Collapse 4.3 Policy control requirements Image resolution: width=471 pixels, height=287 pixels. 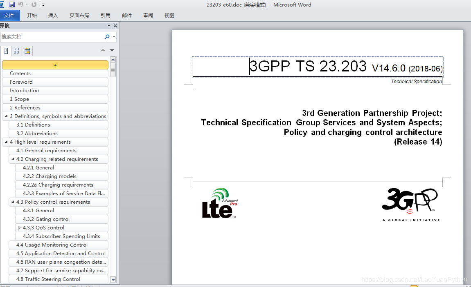13,202
